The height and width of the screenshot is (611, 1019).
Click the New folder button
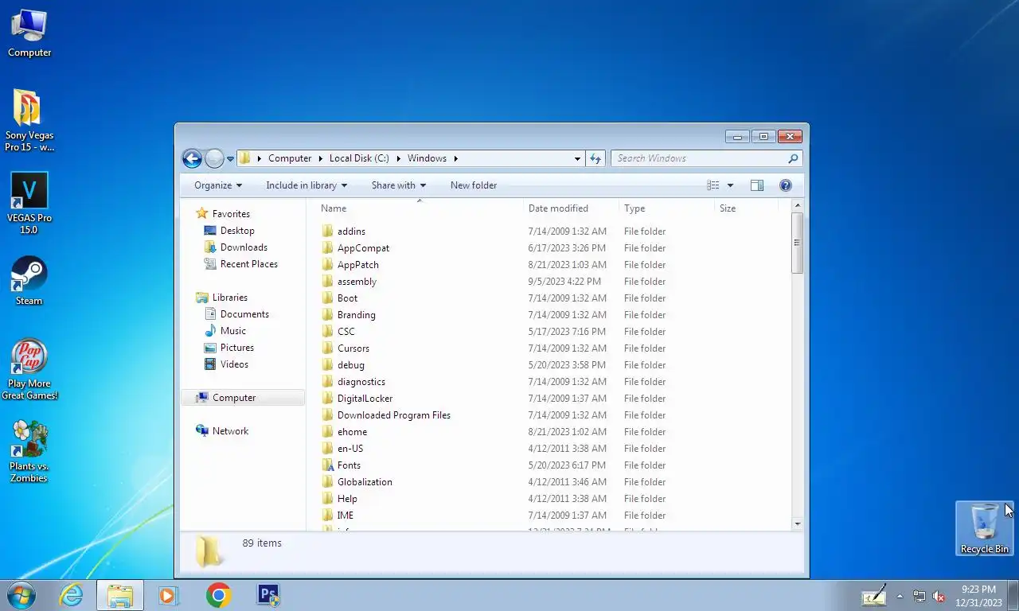click(x=474, y=185)
